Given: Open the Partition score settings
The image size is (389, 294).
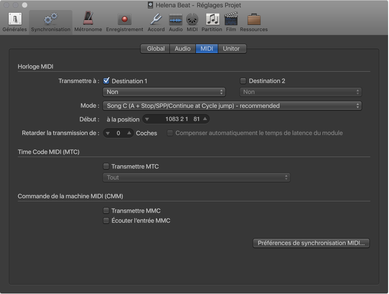Looking at the screenshot, I should point(212,22).
